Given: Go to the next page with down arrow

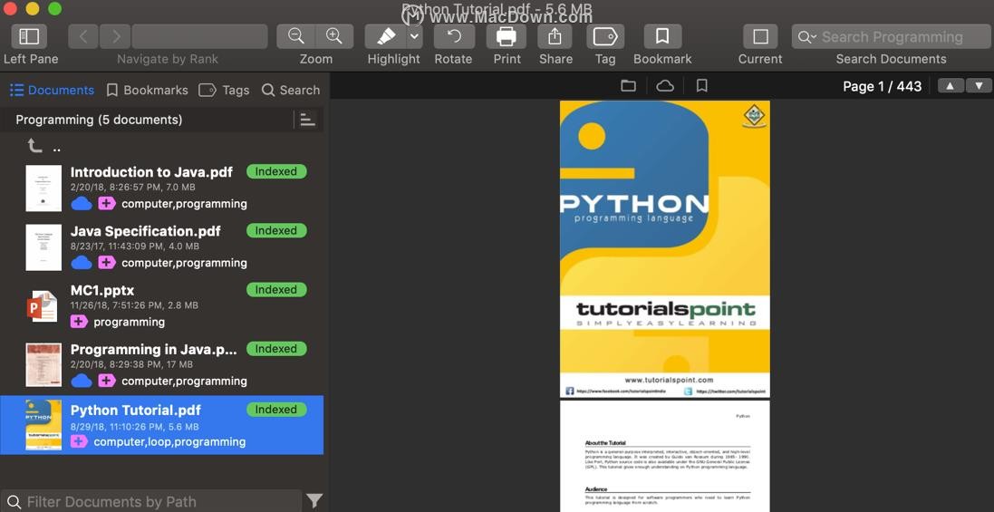Looking at the screenshot, I should (x=979, y=85).
